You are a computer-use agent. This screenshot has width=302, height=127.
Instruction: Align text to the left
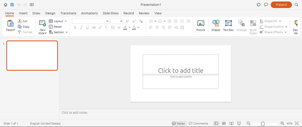151,27
